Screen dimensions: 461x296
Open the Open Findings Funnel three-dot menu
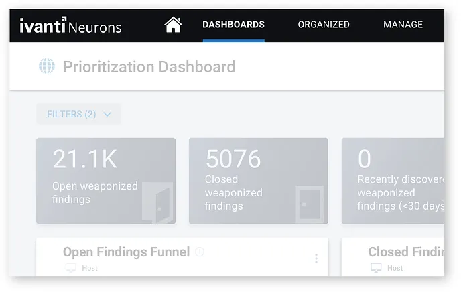coord(316,258)
